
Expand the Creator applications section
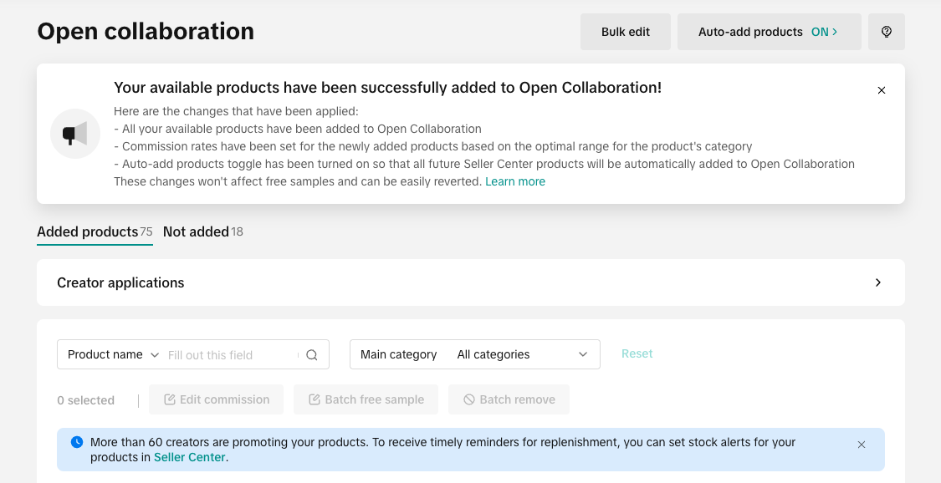pyautogui.click(x=877, y=282)
